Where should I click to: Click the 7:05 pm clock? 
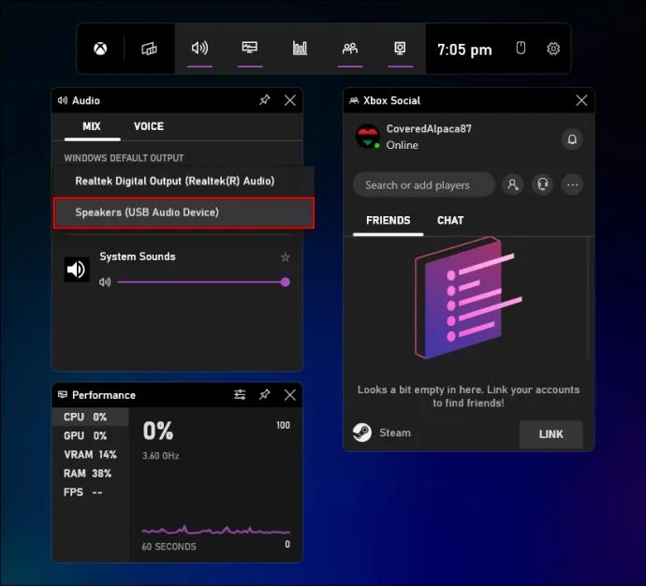point(464,50)
